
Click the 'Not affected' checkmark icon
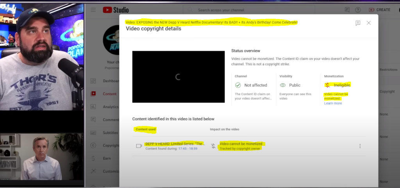(x=238, y=85)
